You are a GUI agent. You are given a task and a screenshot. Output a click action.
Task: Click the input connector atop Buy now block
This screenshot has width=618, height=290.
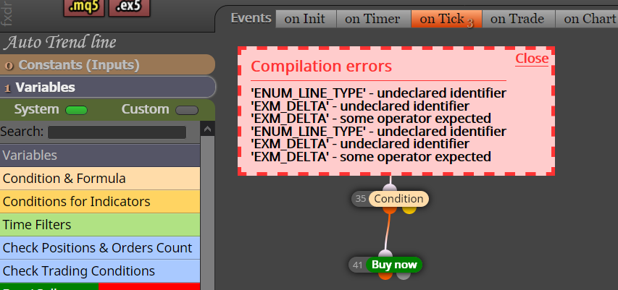coord(385,254)
